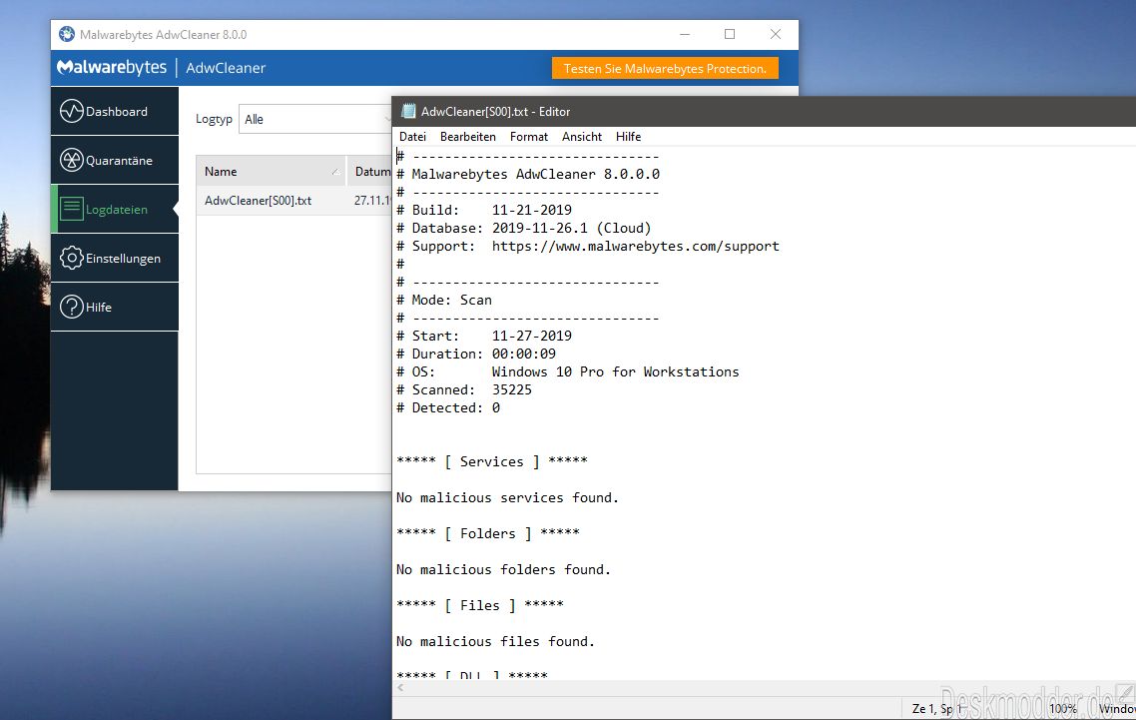The height and width of the screenshot is (720, 1136).
Task: Click 'No malicious services found.' text
Action: (x=507, y=497)
